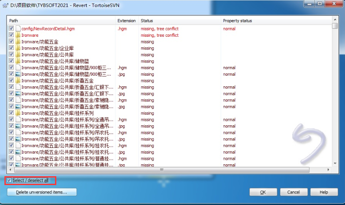Click image icon of 挂杆系列/吊衣托 .jpg row
This screenshot has width=345, height=205.
[18, 139]
